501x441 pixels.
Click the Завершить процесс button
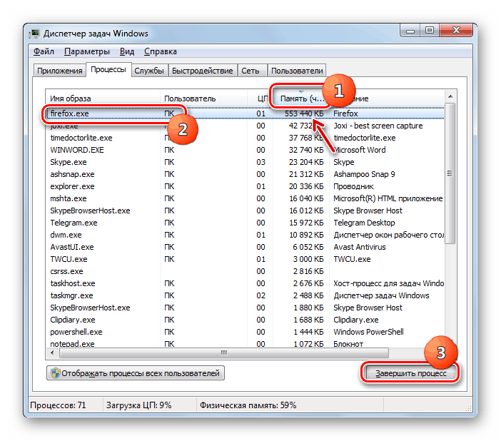[x=410, y=373]
